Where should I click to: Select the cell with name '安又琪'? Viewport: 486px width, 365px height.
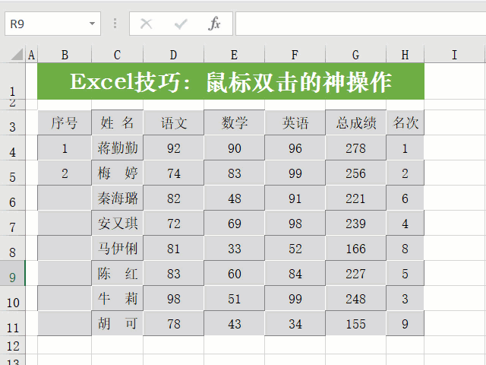point(117,223)
